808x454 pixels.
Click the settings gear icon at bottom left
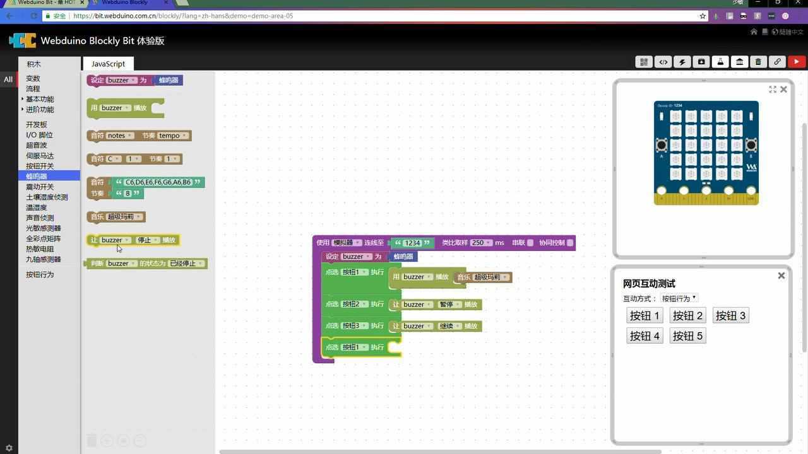9,448
